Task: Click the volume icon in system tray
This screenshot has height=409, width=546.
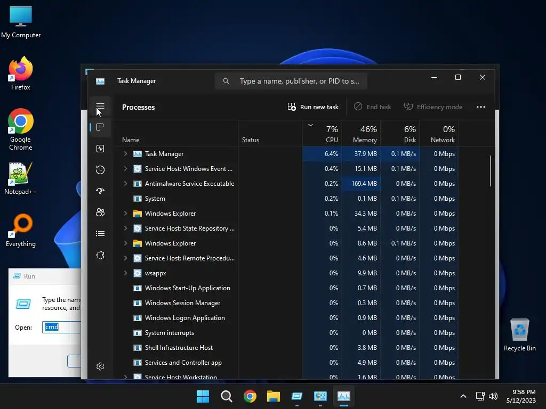Action: coord(493,396)
